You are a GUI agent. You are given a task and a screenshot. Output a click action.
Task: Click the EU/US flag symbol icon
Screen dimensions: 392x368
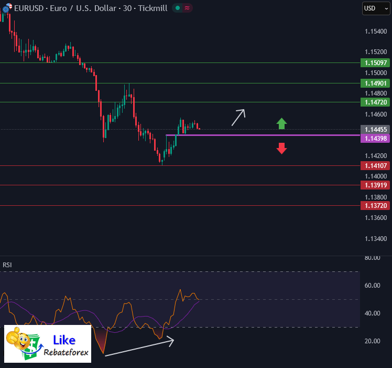click(7, 8)
